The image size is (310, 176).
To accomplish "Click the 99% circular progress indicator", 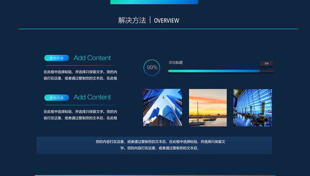I will [152, 68].
